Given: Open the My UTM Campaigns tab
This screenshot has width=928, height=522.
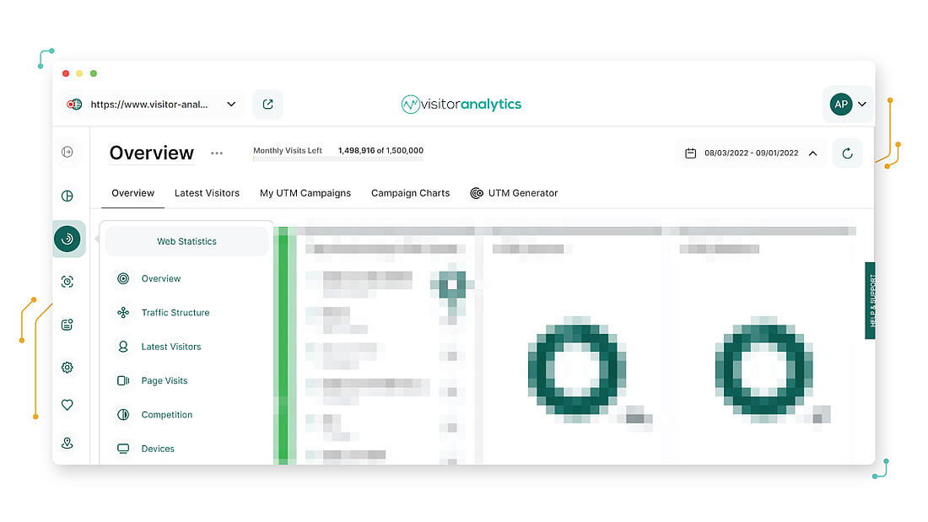Looking at the screenshot, I should pos(305,193).
